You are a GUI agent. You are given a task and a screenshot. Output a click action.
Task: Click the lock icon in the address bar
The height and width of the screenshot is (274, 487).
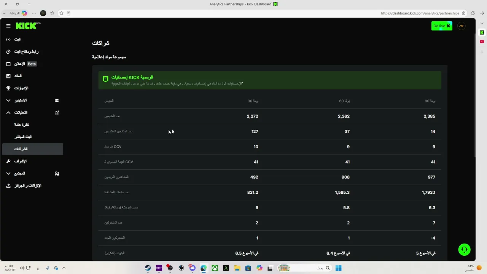[x=463, y=13]
